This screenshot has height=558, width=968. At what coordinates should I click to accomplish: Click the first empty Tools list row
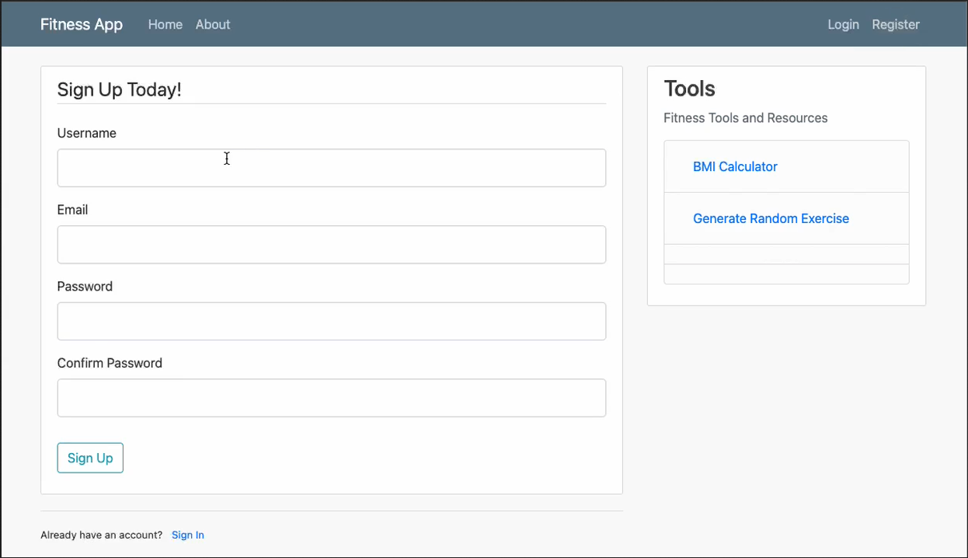click(x=786, y=254)
